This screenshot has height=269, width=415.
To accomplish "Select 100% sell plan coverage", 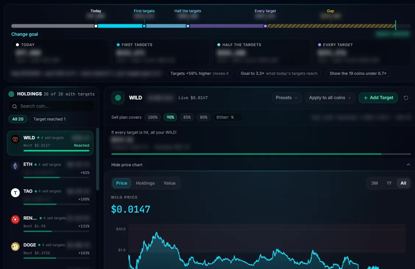I will point(152,117).
